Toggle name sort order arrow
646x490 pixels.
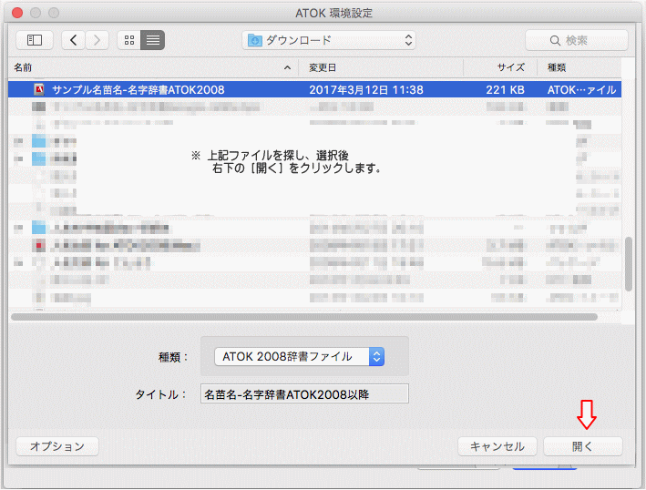[x=288, y=68]
